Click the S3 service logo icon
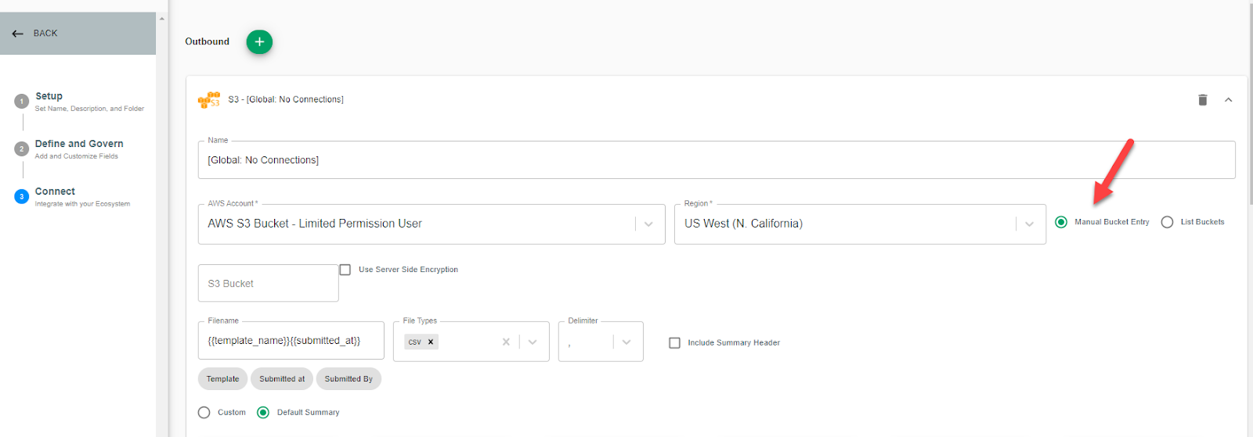The height and width of the screenshot is (437, 1253). (209, 99)
